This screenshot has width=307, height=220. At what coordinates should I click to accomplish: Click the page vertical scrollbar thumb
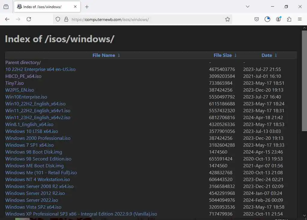pyautogui.click(x=304, y=81)
